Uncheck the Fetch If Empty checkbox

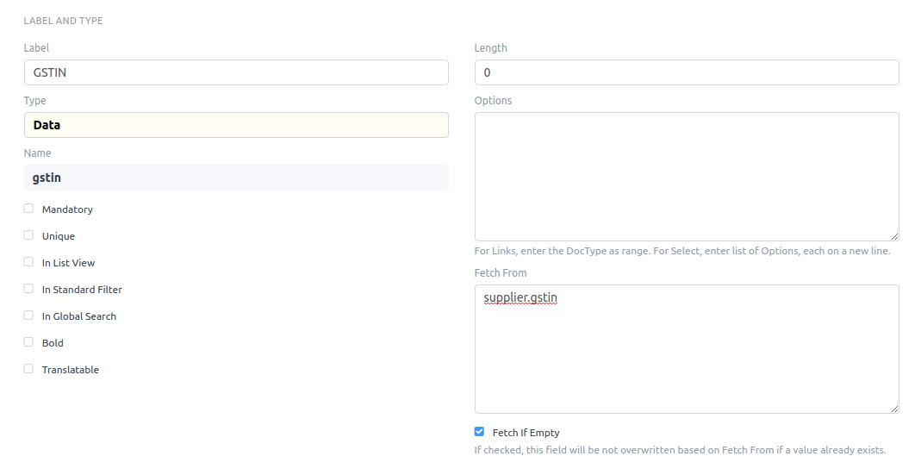pyautogui.click(x=479, y=432)
